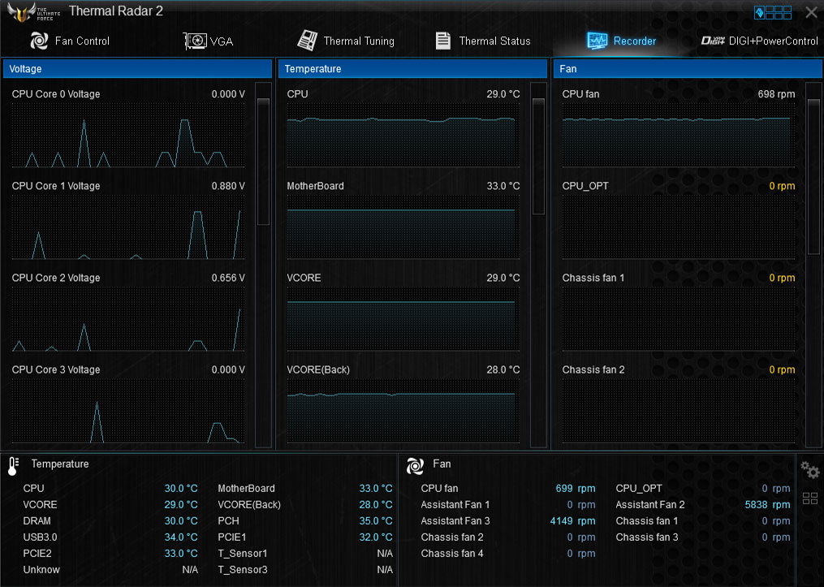Click the TUF Ultimate Force logo

tap(32, 12)
